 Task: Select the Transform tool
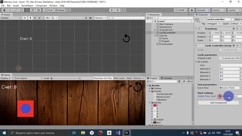click(x=33, y=10)
